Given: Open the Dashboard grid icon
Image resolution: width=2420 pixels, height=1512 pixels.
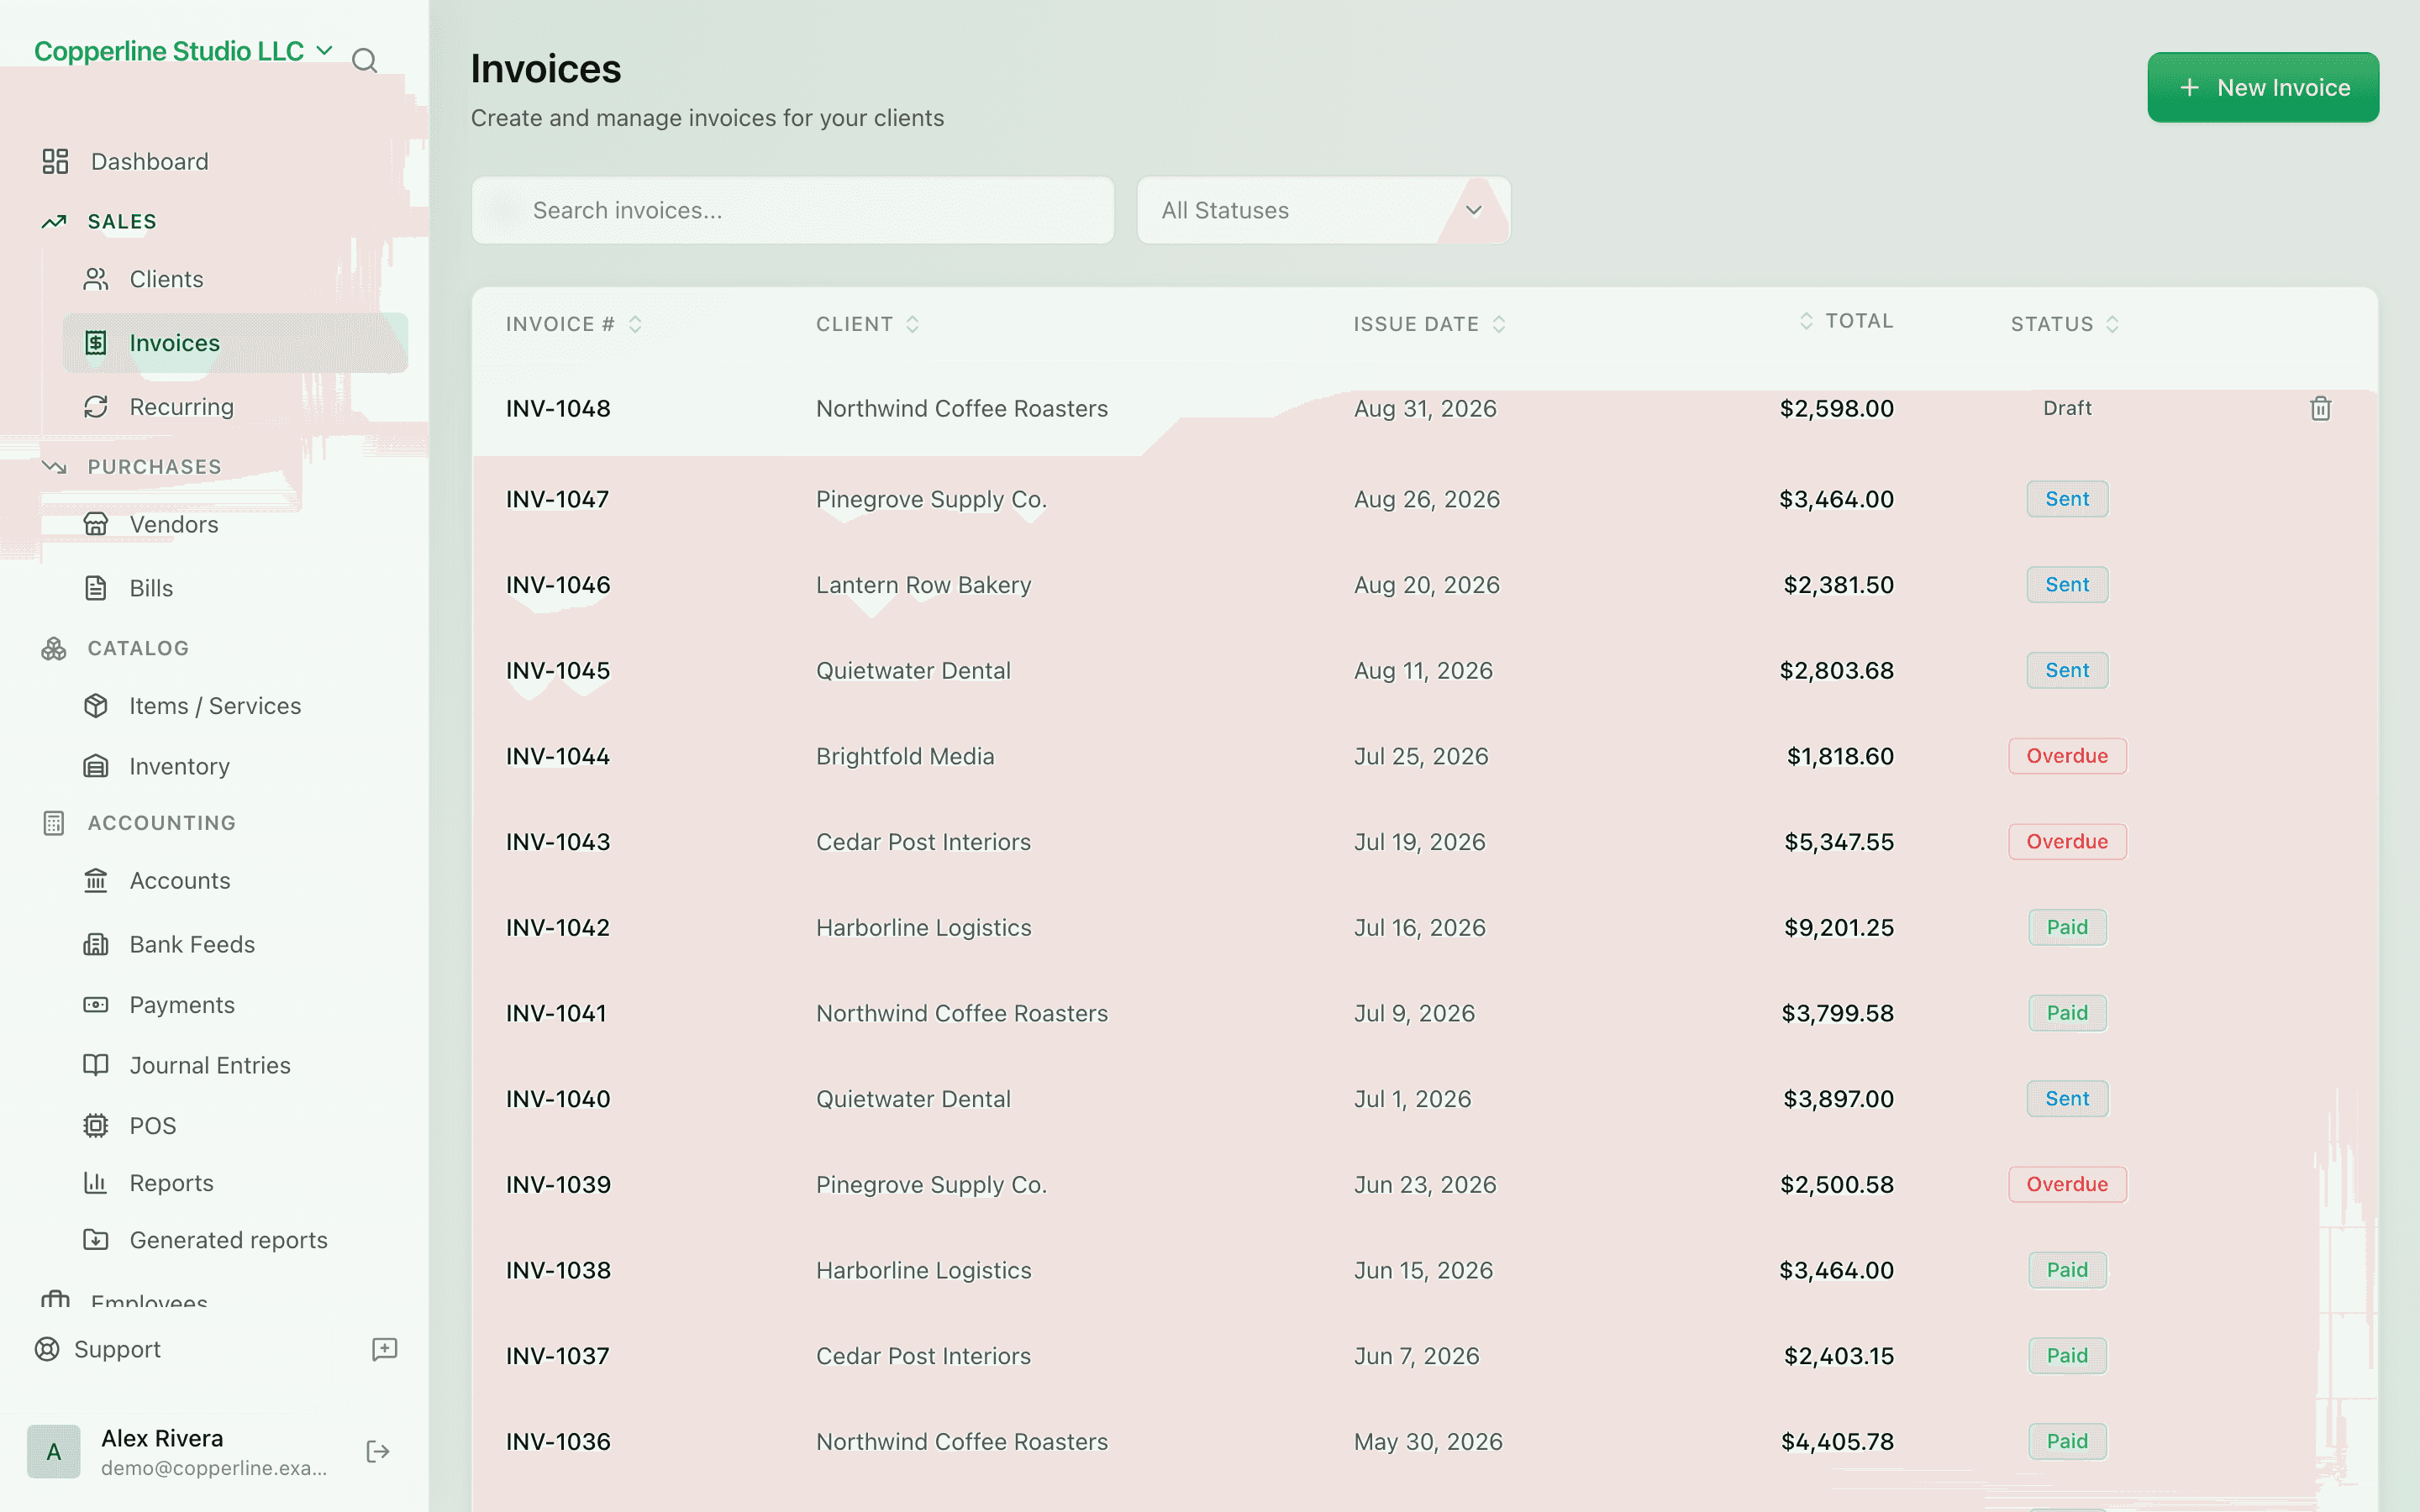Looking at the screenshot, I should pos(55,161).
